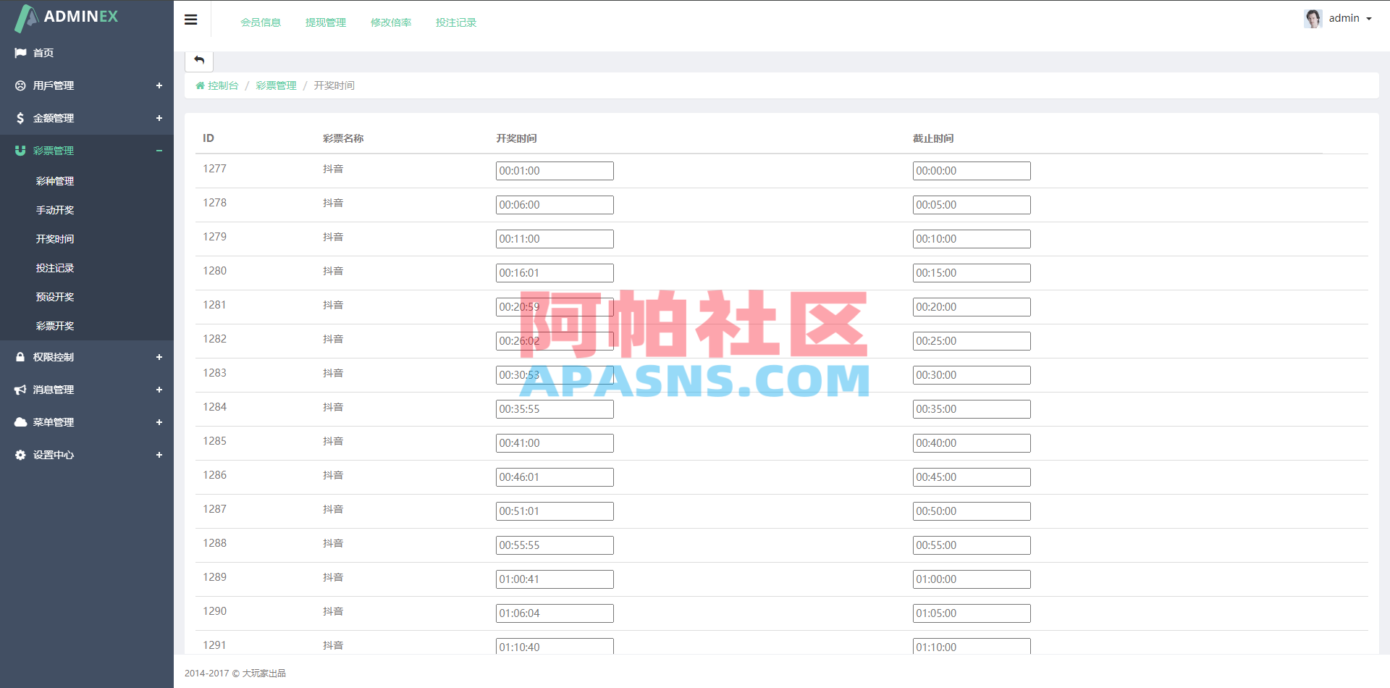Open the 投注记录 top navigation item
This screenshot has height=688, width=1390.
point(455,22)
